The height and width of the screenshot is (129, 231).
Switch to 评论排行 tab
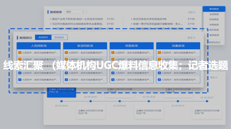(x=60, y=37)
